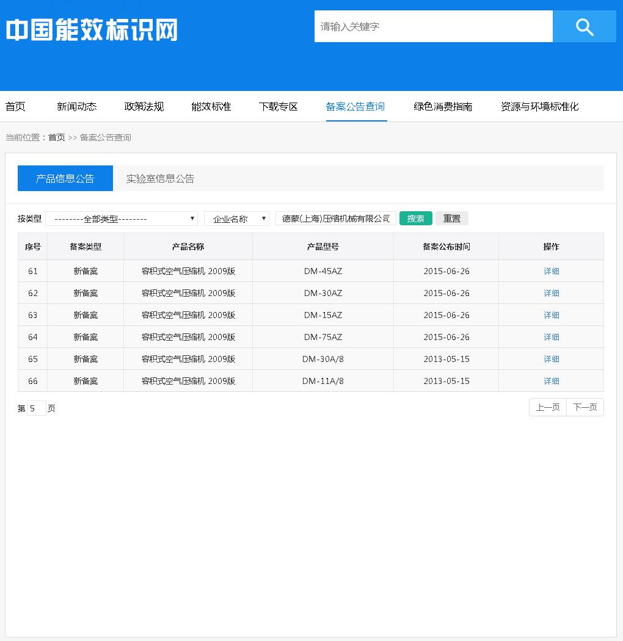The image size is (623, 641).
Task: Open 详细 for model DM-30A/8
Action: (551, 359)
